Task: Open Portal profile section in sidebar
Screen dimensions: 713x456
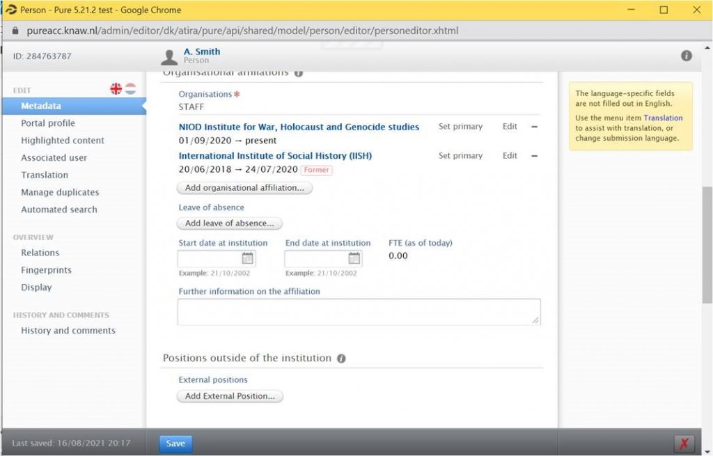Action: click(48, 123)
